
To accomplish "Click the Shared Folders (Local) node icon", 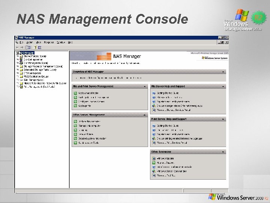I will 21,56.
